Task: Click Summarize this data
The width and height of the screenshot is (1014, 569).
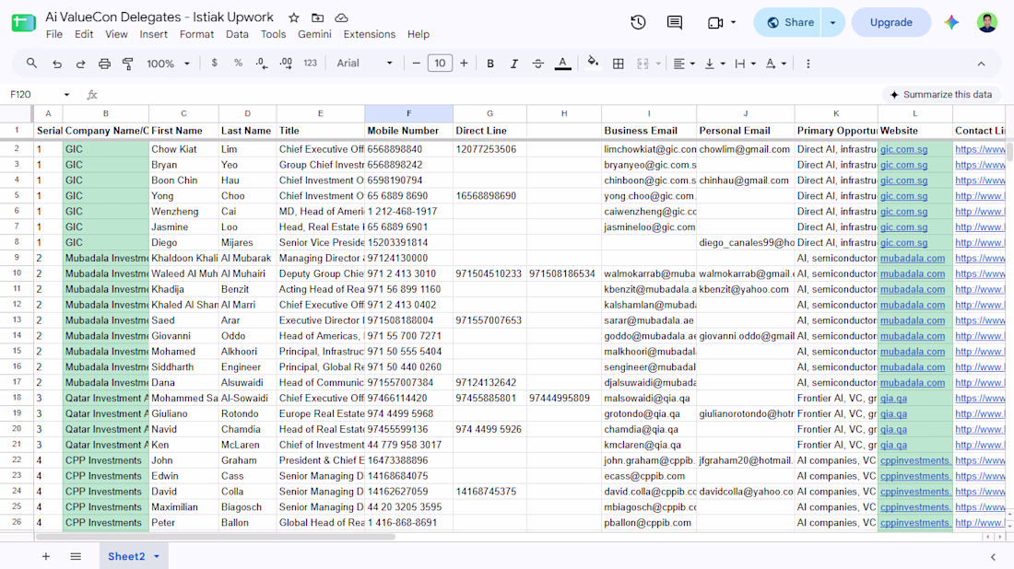Action: click(940, 94)
